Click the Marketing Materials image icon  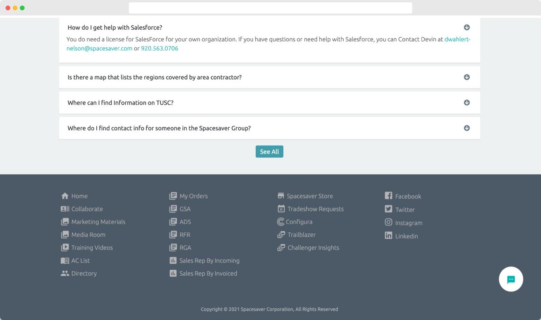tap(65, 222)
